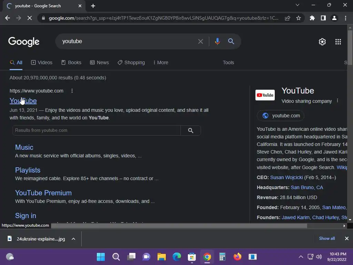Switch to the News tab
The height and width of the screenshot is (265, 353).
point(100,63)
